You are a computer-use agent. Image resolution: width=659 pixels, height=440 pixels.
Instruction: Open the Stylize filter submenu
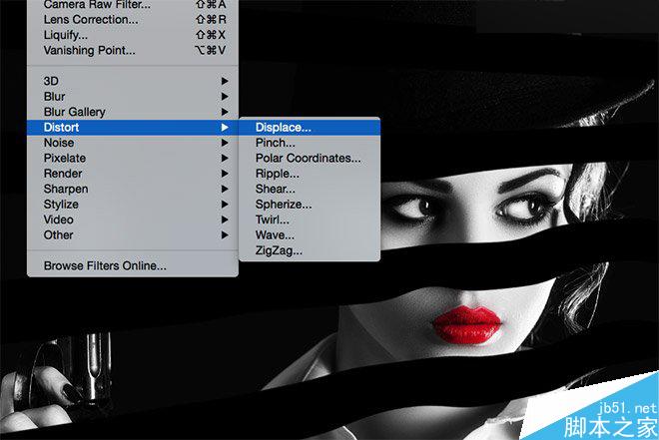[x=133, y=205]
